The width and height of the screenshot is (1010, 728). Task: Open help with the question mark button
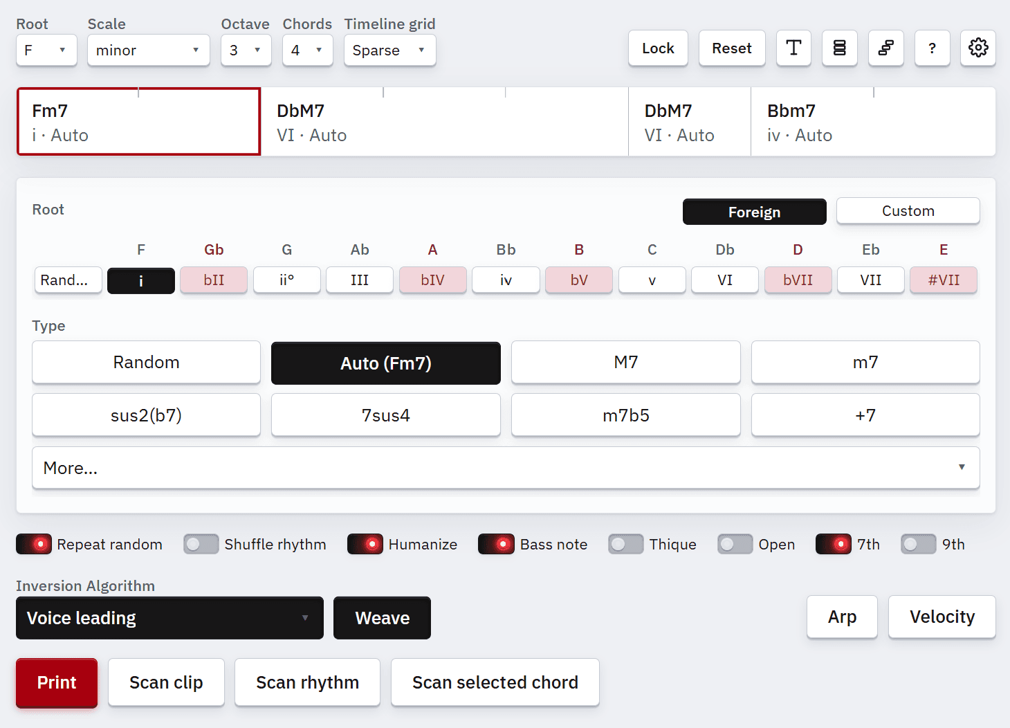point(932,48)
